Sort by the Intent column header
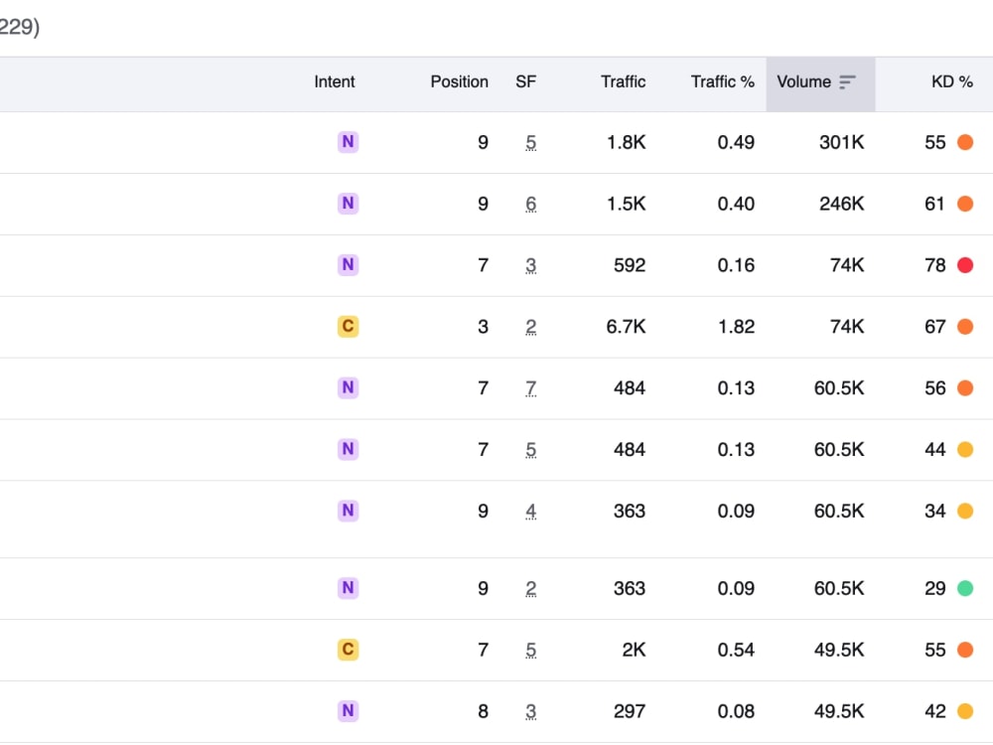The image size is (993, 745). 335,81
